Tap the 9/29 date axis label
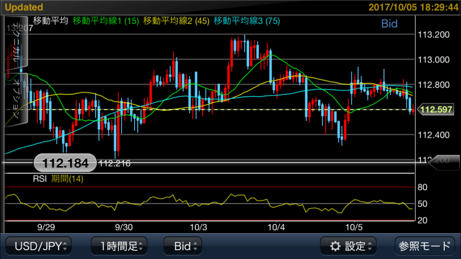The width and height of the screenshot is (461, 259). pyautogui.click(x=45, y=227)
